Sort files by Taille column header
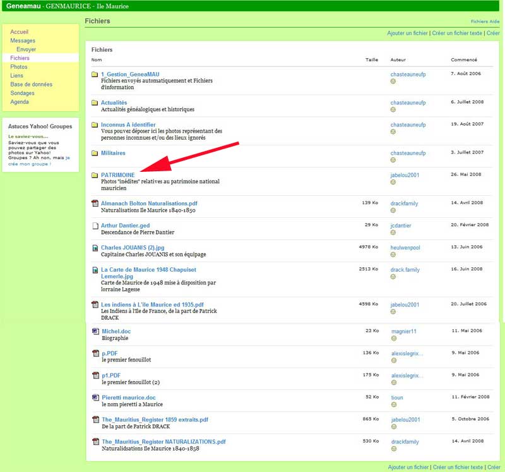Screen dimensions: 505x472 (372, 60)
